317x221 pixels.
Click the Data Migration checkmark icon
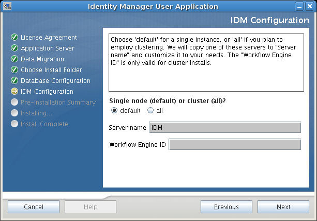coord(14,59)
